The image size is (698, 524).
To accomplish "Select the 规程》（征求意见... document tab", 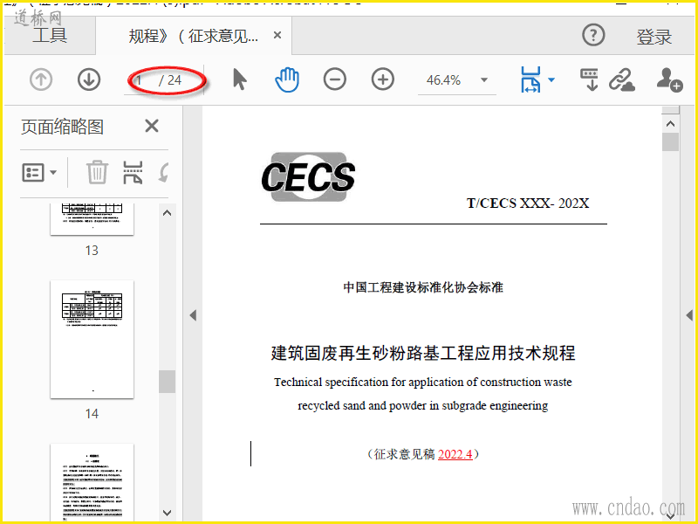I will pyautogui.click(x=193, y=36).
